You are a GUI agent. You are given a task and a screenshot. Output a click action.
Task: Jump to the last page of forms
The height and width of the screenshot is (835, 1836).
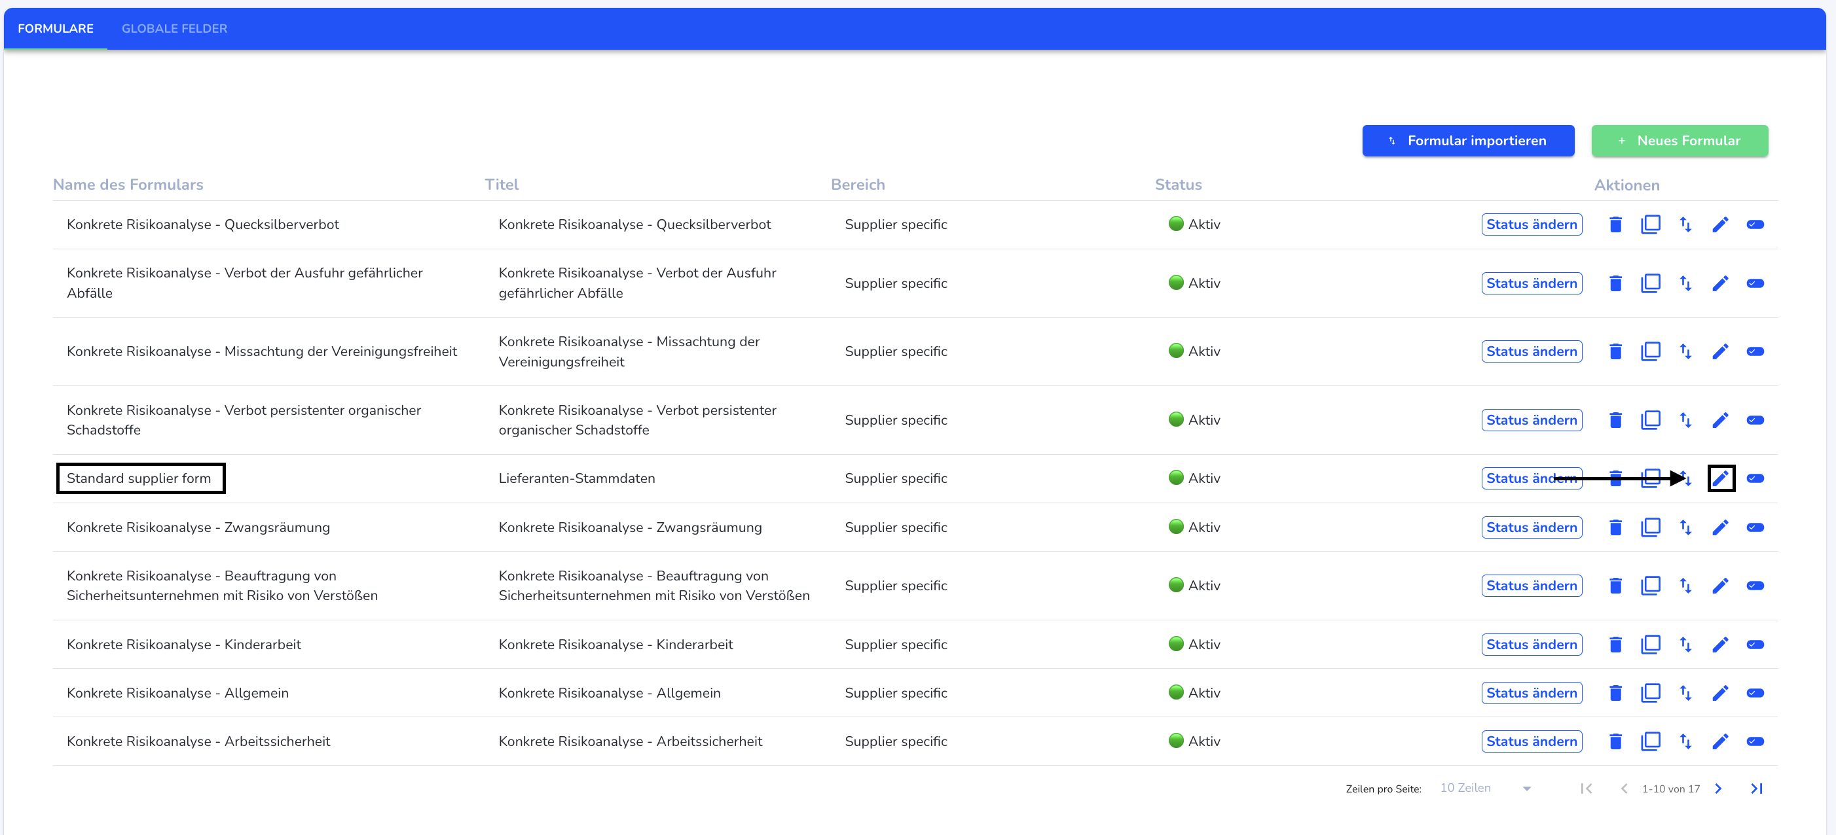1757,789
